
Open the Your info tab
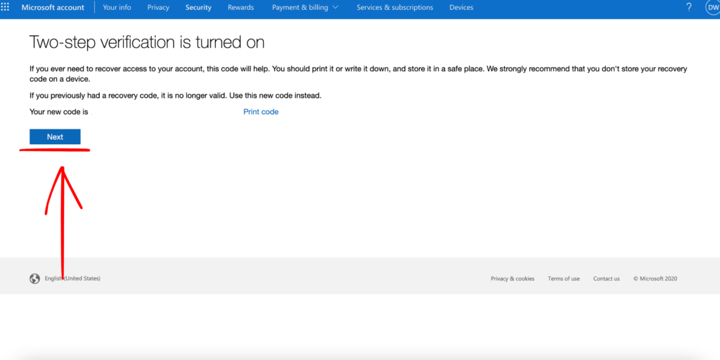pyautogui.click(x=117, y=8)
